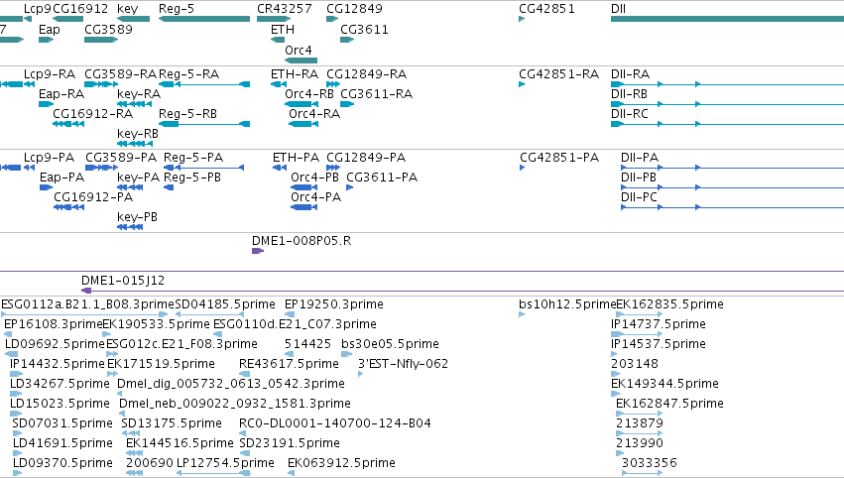Select protein Reg-5-PB
The height and width of the screenshot is (478, 844).
click(169, 187)
